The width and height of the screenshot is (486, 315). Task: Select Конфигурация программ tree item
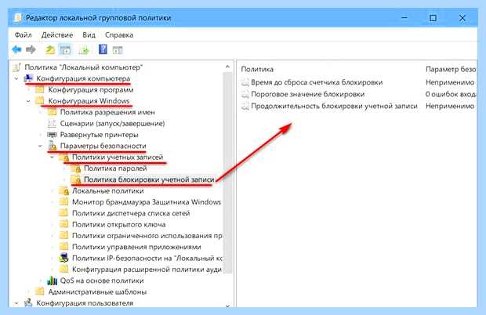tap(91, 90)
